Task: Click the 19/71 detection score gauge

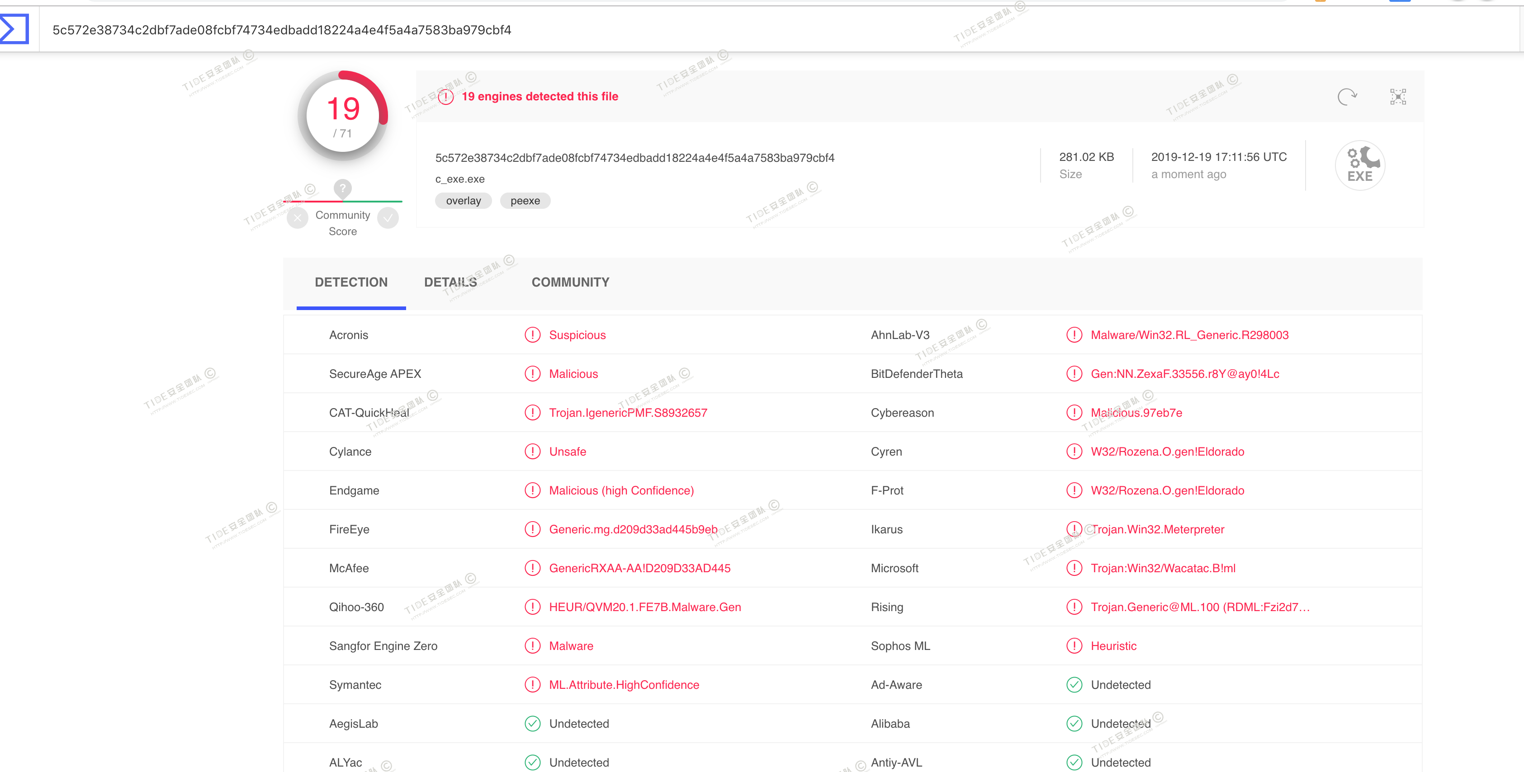Action: coord(342,117)
